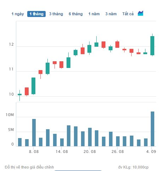Click the volume bar above 14.08
This screenshot has width=161, height=171.
pyautogui.click(x=62, y=142)
